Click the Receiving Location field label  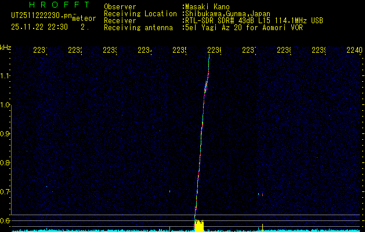tap(140, 14)
